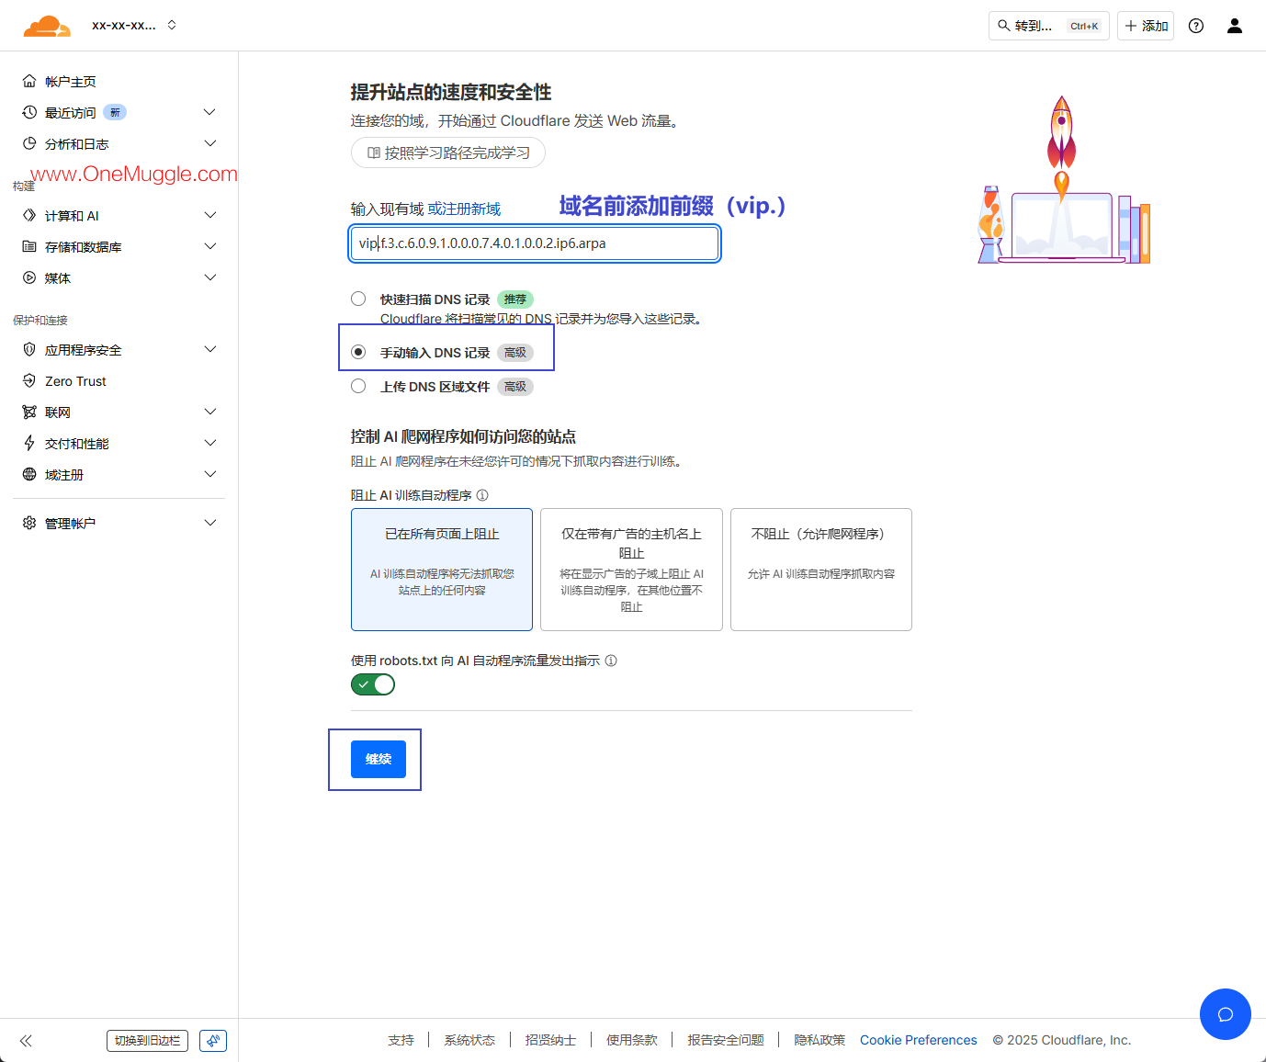Open the account switcher arrows

[172, 25]
